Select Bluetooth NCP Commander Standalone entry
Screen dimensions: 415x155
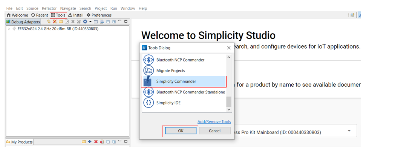184,92
